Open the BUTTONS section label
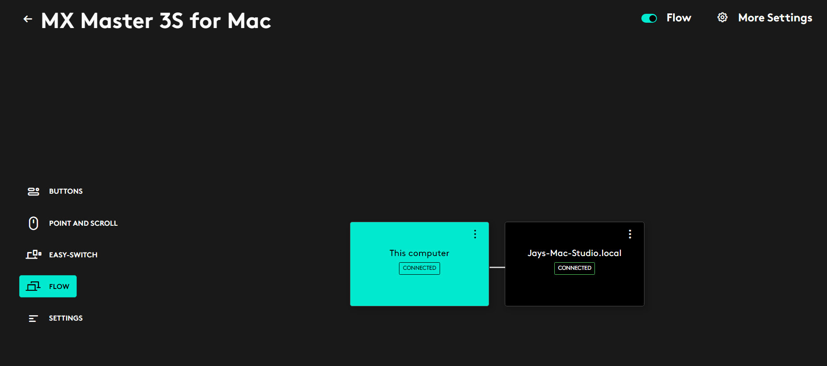Image resolution: width=827 pixels, height=366 pixels. coord(66,191)
